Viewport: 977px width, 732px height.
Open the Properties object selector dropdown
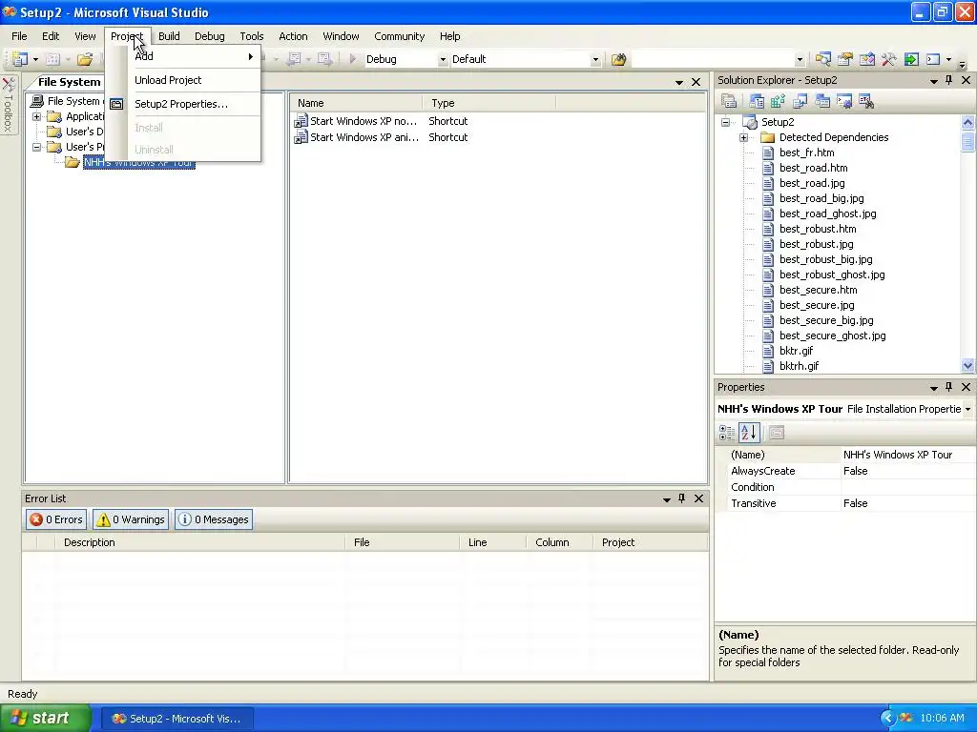click(x=967, y=409)
